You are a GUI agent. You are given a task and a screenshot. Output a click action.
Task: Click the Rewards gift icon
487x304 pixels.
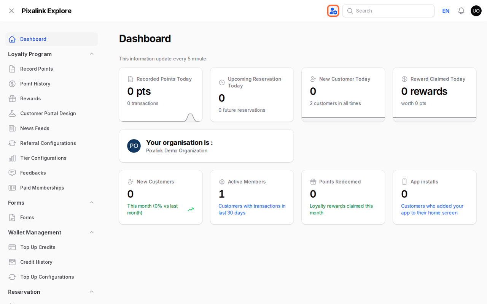pyautogui.click(x=12, y=98)
